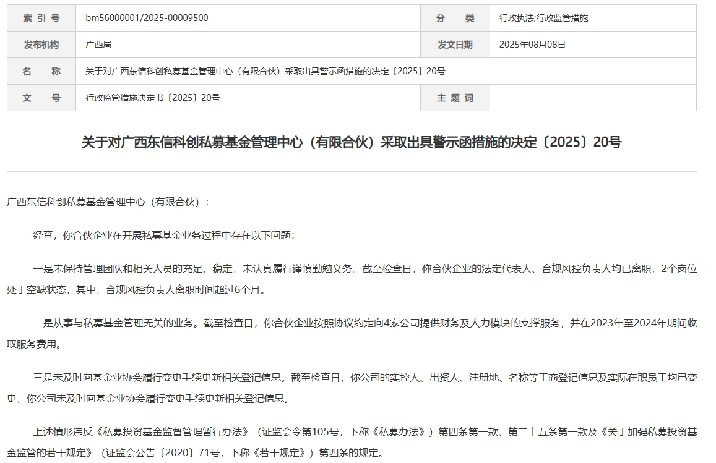
Task: Click the paragraph beginning 一是未保持管理团队
Action: [352, 279]
